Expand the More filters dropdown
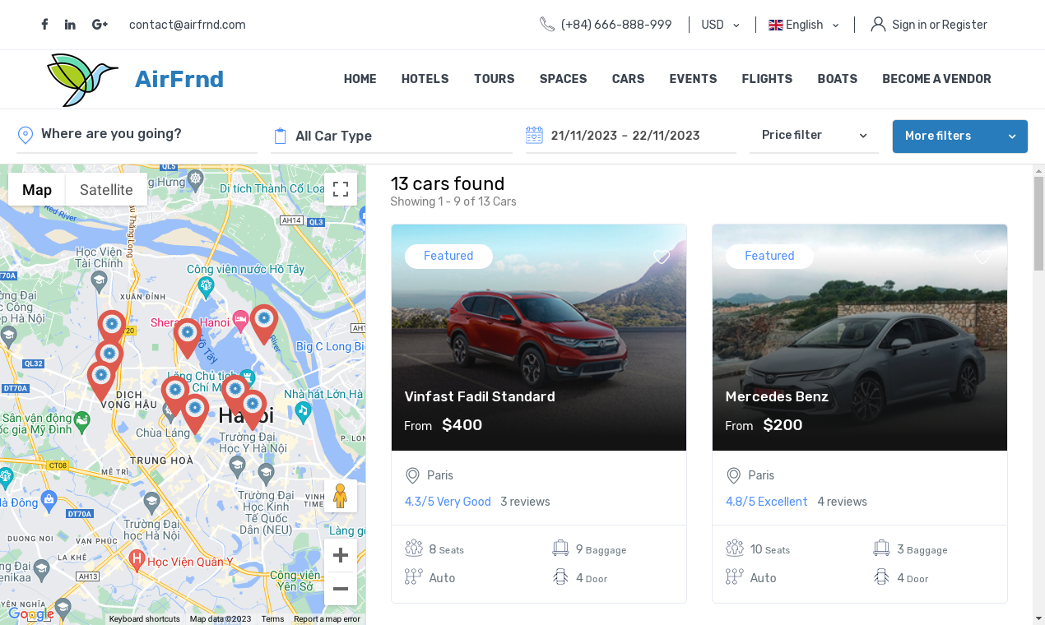Viewport: 1045px width, 625px height. [960, 137]
